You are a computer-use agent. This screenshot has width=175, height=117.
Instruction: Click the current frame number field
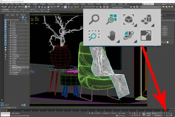click(135, 115)
